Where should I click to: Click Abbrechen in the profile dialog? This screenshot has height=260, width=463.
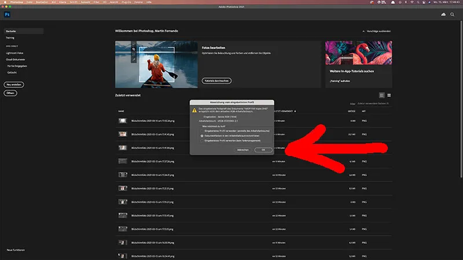pos(242,150)
